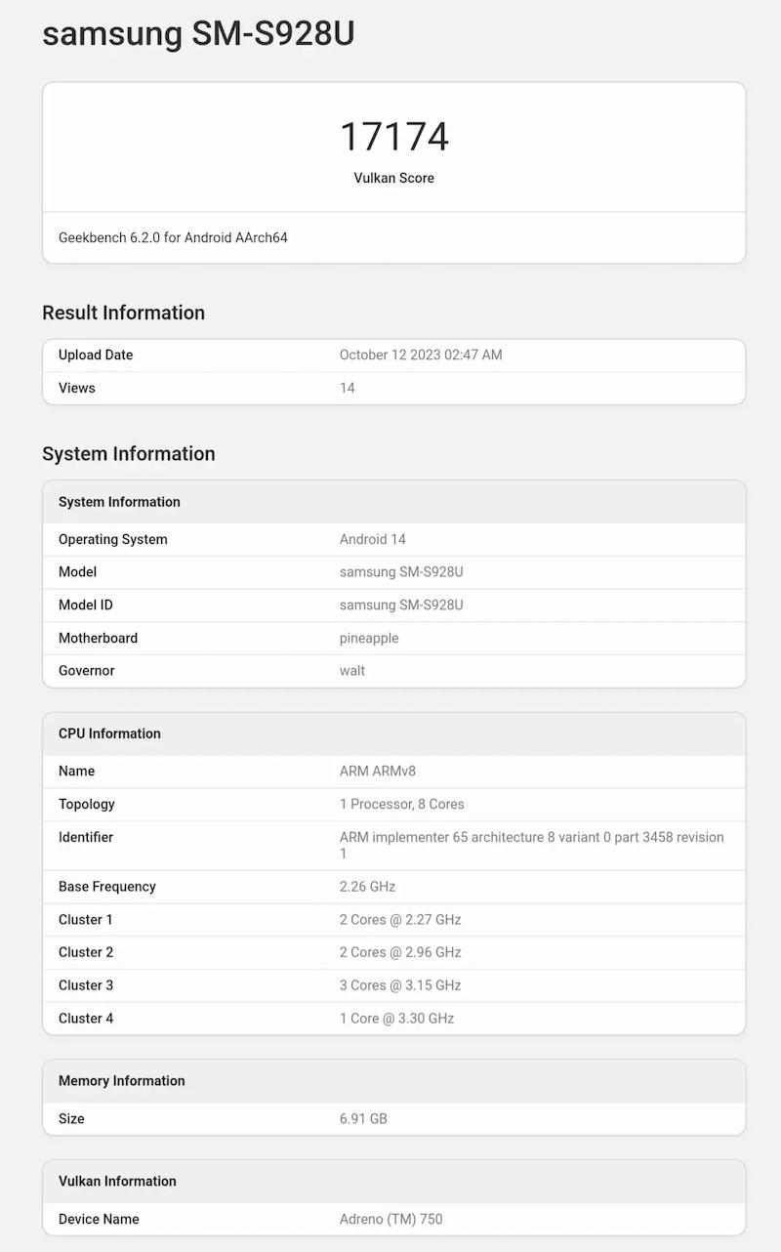The image size is (781, 1252).
Task: Click the walt governor value
Action: tap(352, 671)
